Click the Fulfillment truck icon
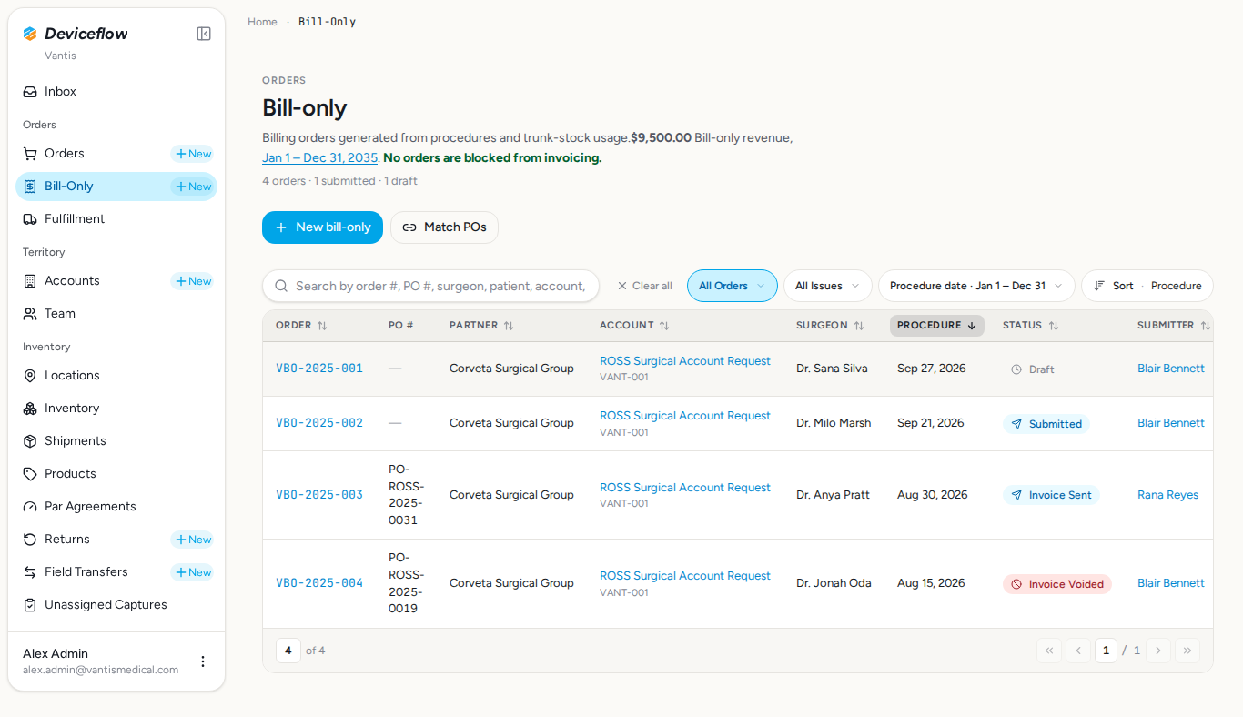Viewport: 1243px width, 717px height. [x=30, y=219]
